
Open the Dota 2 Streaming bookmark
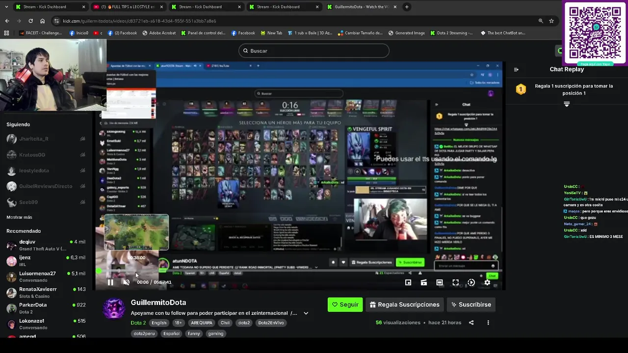452,33
